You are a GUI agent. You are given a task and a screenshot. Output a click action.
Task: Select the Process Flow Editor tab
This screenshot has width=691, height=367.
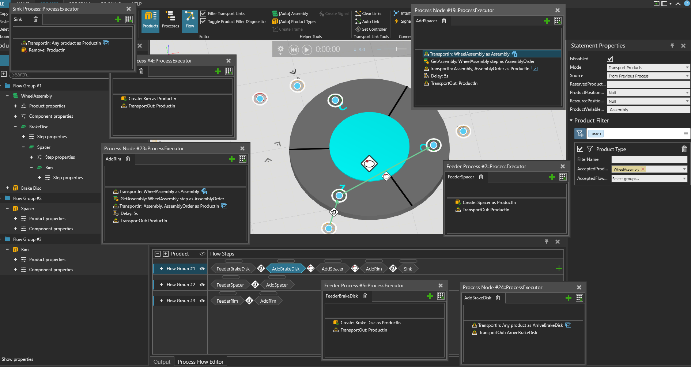(200, 362)
